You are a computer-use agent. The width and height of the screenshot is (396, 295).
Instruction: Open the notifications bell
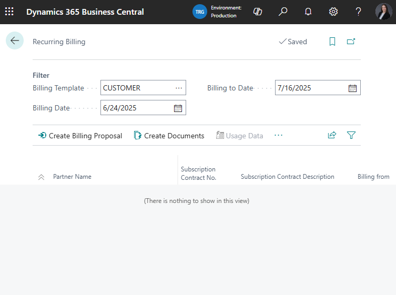pos(308,12)
